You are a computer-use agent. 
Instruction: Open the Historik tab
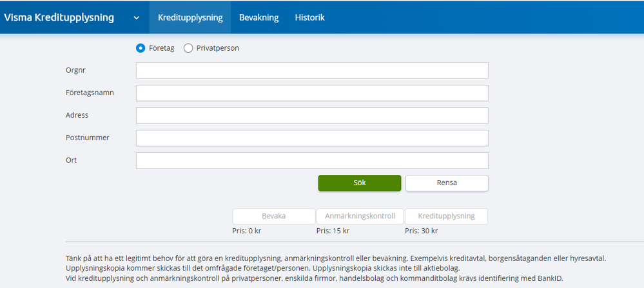[309, 17]
